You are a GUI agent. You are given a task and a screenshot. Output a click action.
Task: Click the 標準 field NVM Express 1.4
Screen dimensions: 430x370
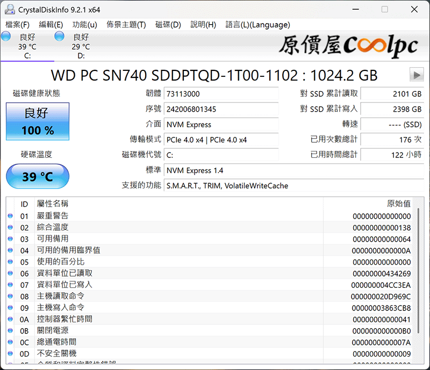[294, 170]
